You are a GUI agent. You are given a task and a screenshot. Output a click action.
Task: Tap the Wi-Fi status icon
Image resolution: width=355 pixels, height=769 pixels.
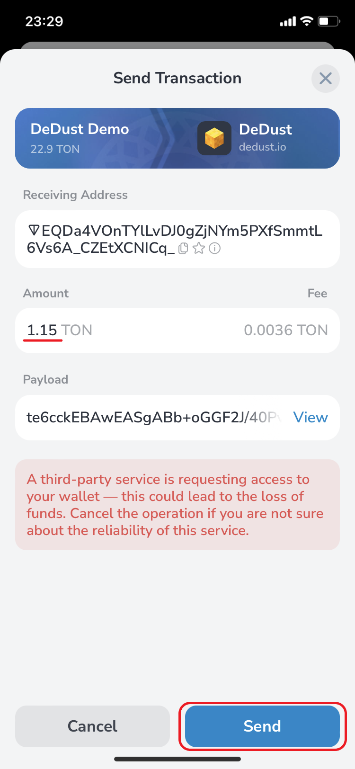(307, 21)
